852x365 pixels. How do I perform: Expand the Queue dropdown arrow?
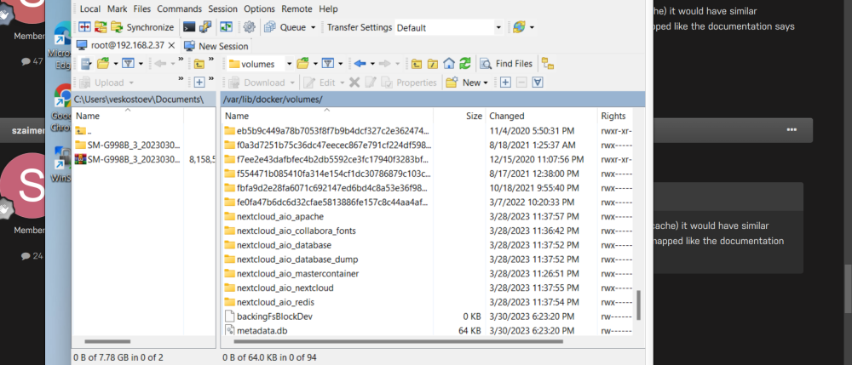[313, 28]
